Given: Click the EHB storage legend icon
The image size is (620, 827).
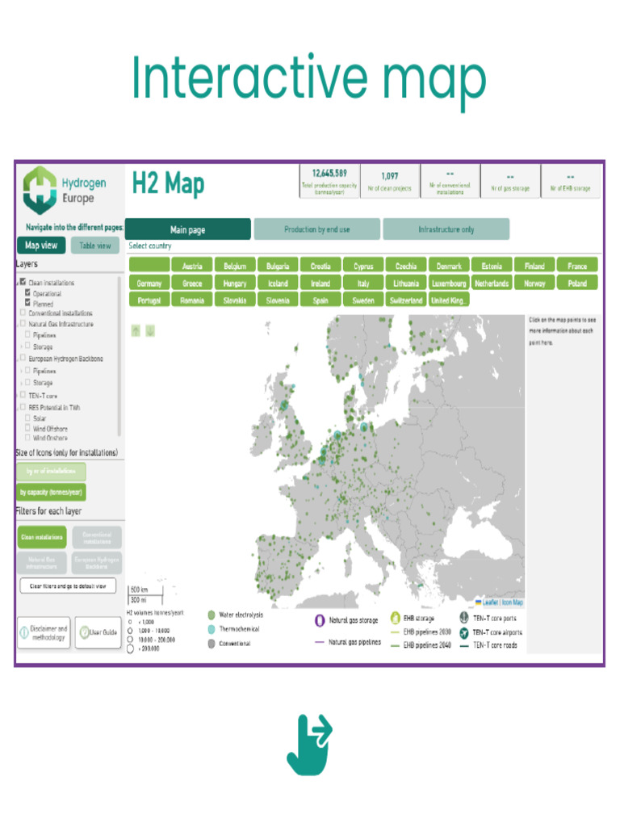Looking at the screenshot, I should coord(395,618).
